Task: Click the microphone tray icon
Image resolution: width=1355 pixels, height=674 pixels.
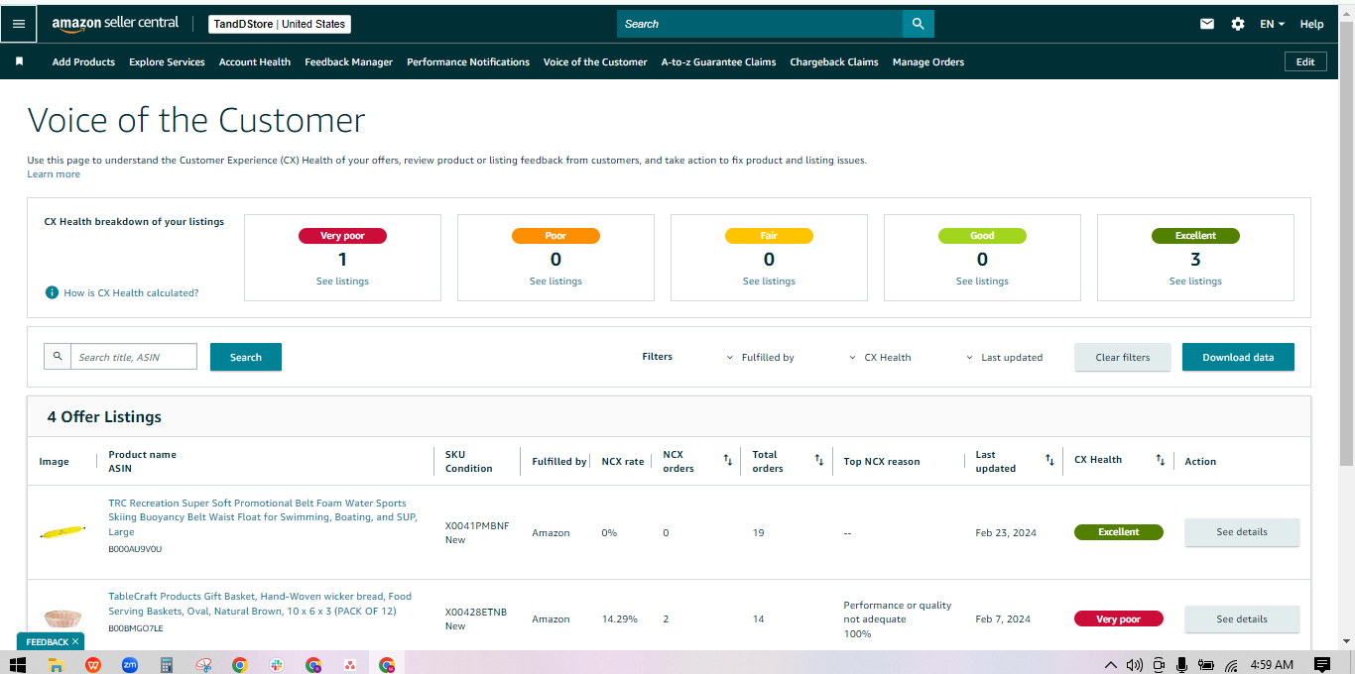Action: (x=1181, y=664)
